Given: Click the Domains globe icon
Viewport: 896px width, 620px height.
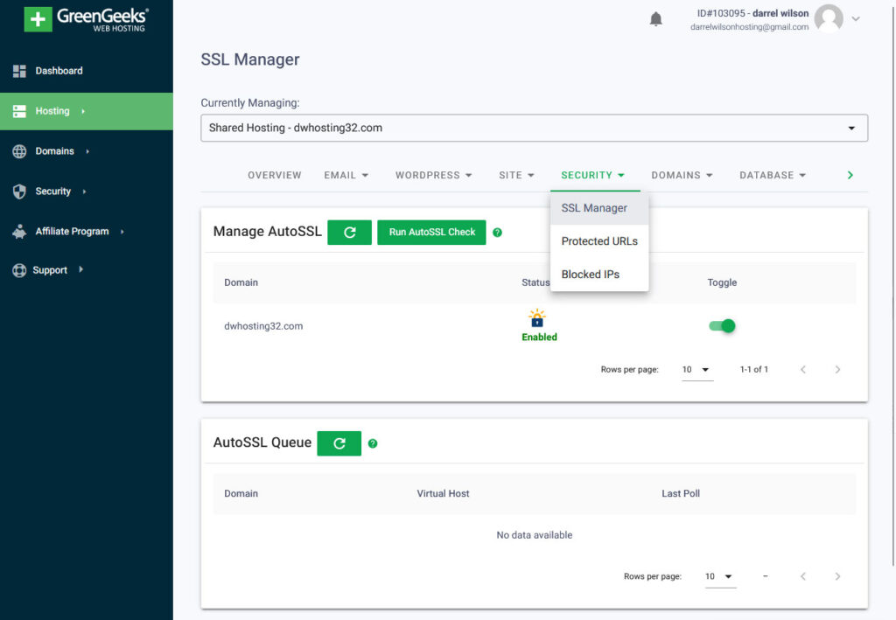Looking at the screenshot, I should [x=19, y=151].
